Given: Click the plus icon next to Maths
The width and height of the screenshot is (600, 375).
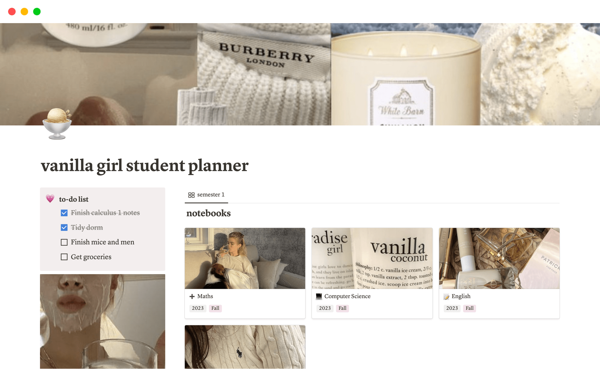Looking at the screenshot, I should [x=192, y=296].
